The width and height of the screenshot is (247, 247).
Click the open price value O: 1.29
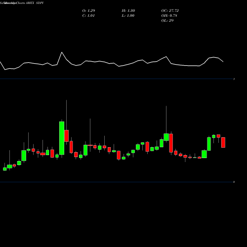88,11
